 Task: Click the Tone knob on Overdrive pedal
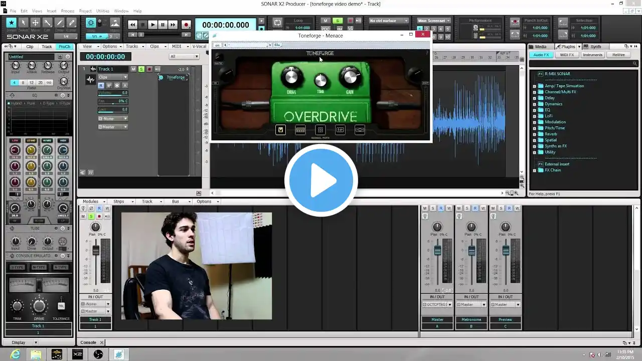tap(320, 80)
